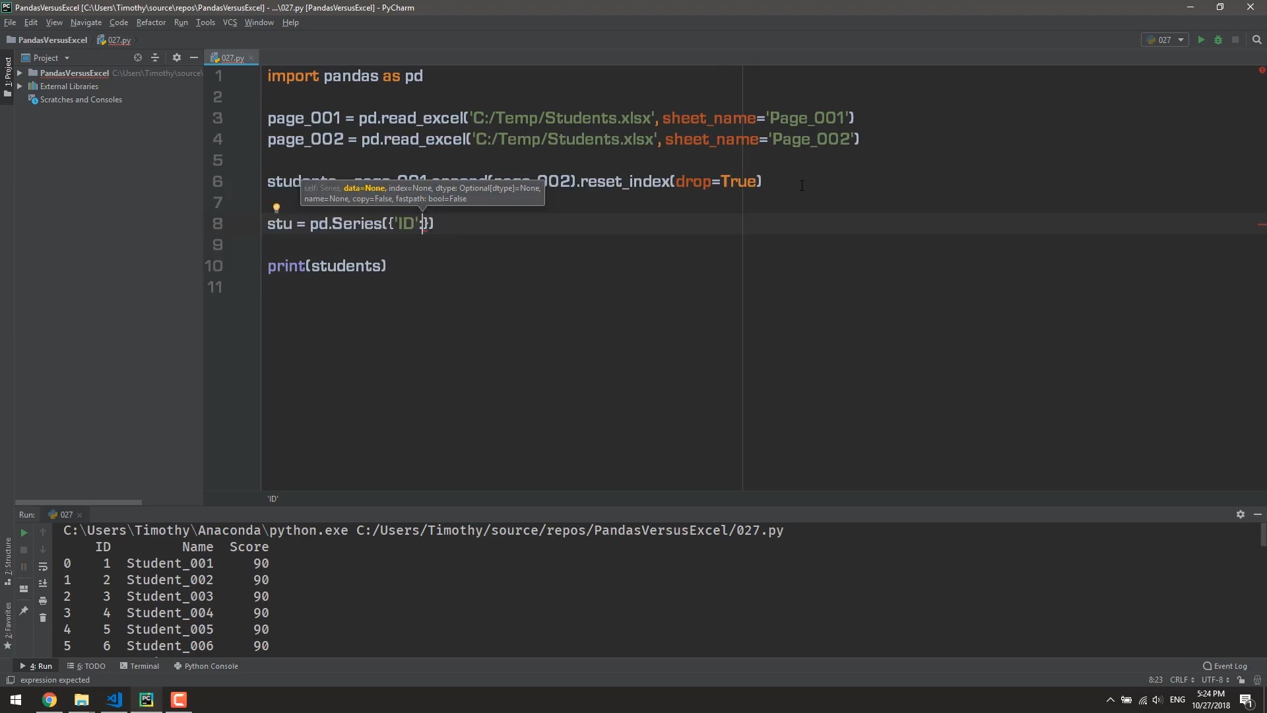Click the pause output icon in Run panel

coord(24,566)
